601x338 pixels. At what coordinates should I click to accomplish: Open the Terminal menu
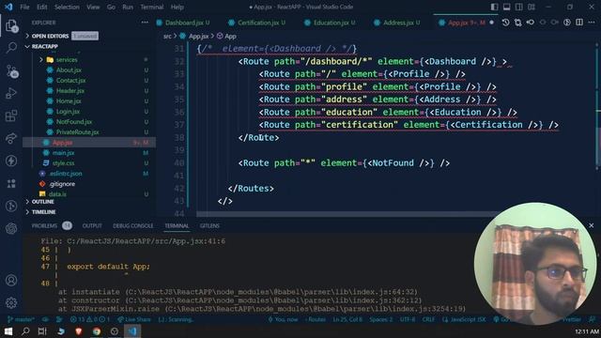coord(152,7)
